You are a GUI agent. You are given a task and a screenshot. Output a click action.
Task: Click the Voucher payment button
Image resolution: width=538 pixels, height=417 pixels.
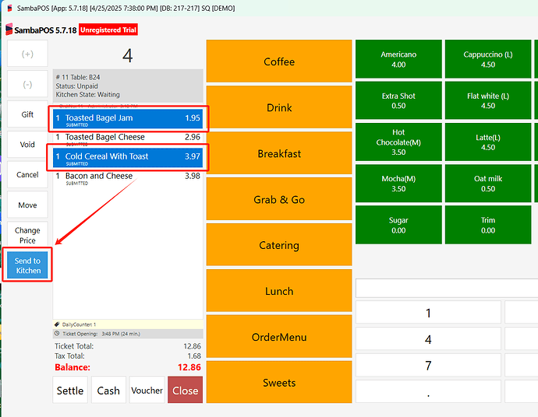147,390
